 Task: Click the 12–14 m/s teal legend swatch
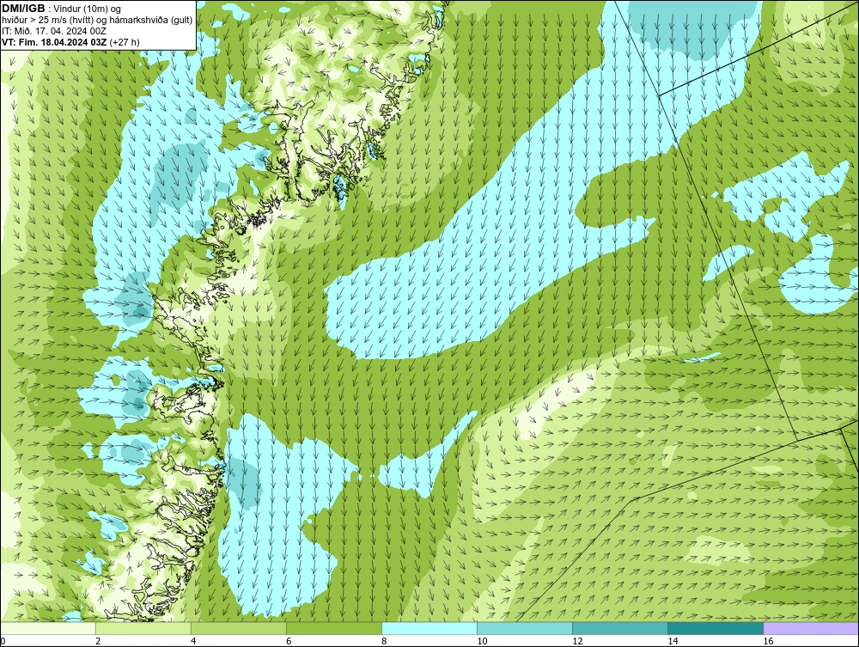coord(620,628)
